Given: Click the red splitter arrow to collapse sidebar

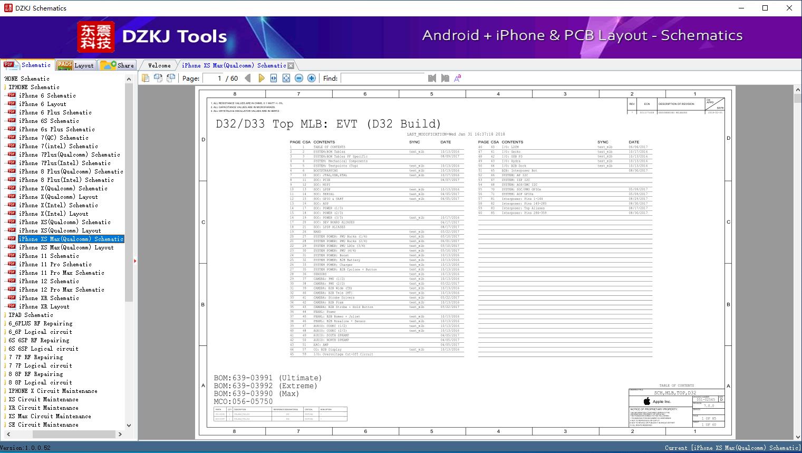Looking at the screenshot, I should (135, 261).
